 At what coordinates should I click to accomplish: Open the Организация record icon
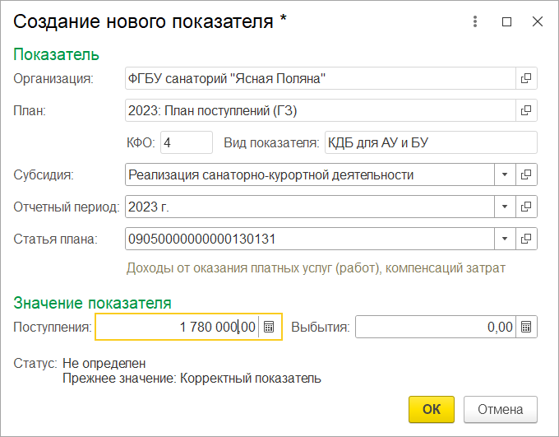[x=526, y=78]
